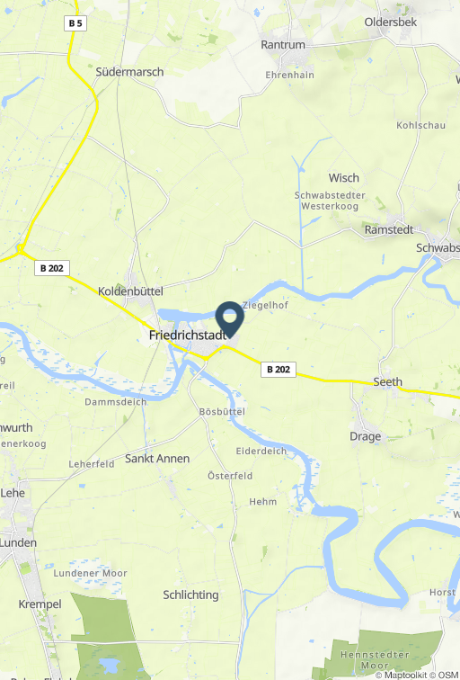The width and height of the screenshot is (460, 680).
Task: Click the B 202 shield near Seeth
Action: 279,370
